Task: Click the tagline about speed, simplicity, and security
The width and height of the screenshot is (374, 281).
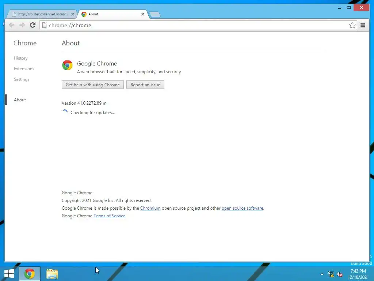Action: (x=129, y=72)
